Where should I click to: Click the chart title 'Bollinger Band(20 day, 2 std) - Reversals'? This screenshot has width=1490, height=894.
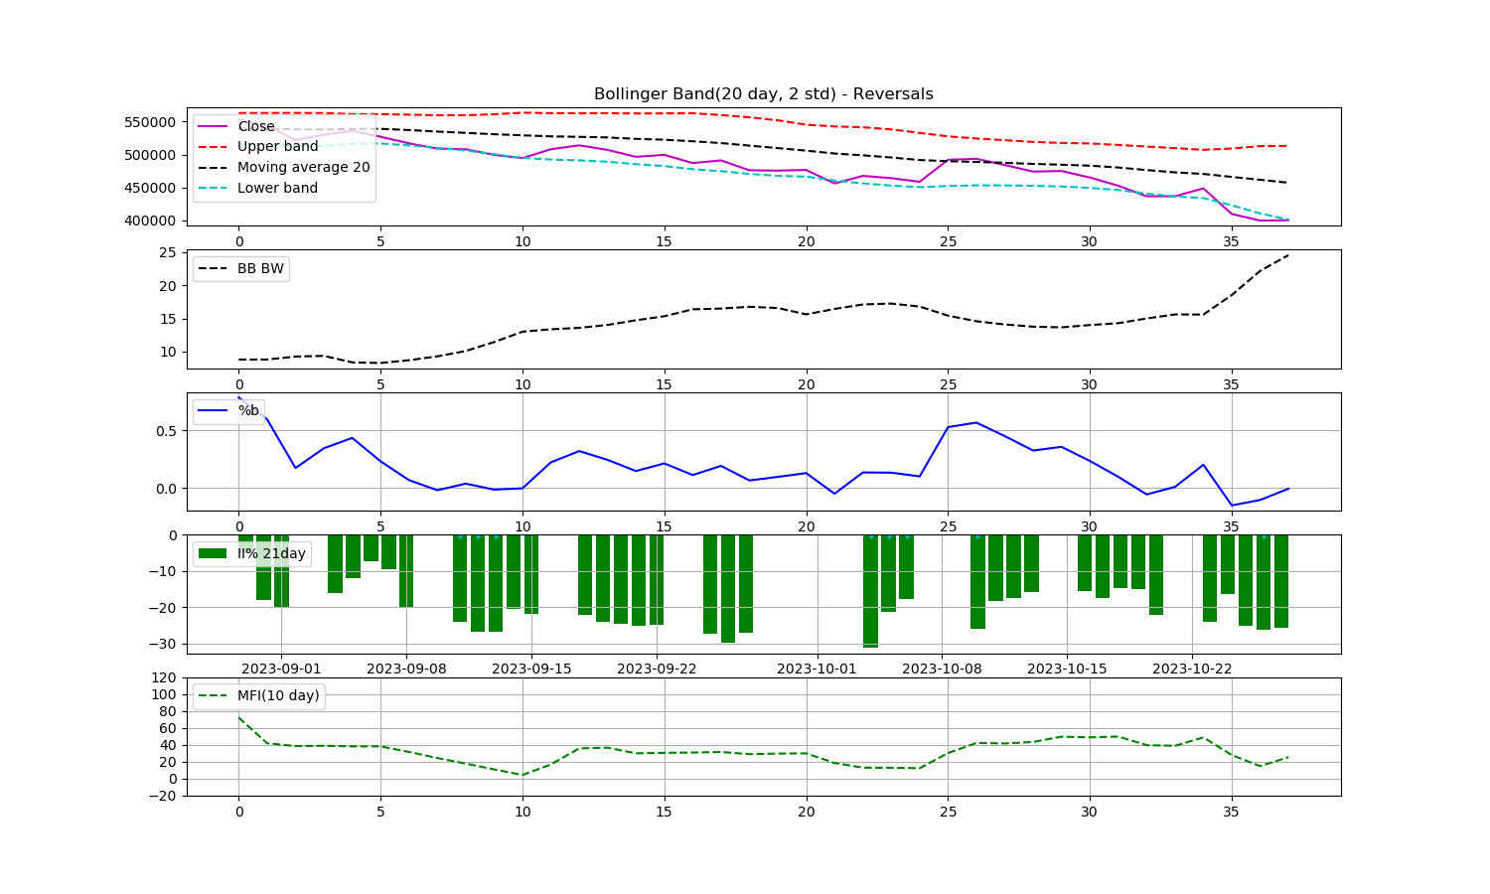click(763, 94)
